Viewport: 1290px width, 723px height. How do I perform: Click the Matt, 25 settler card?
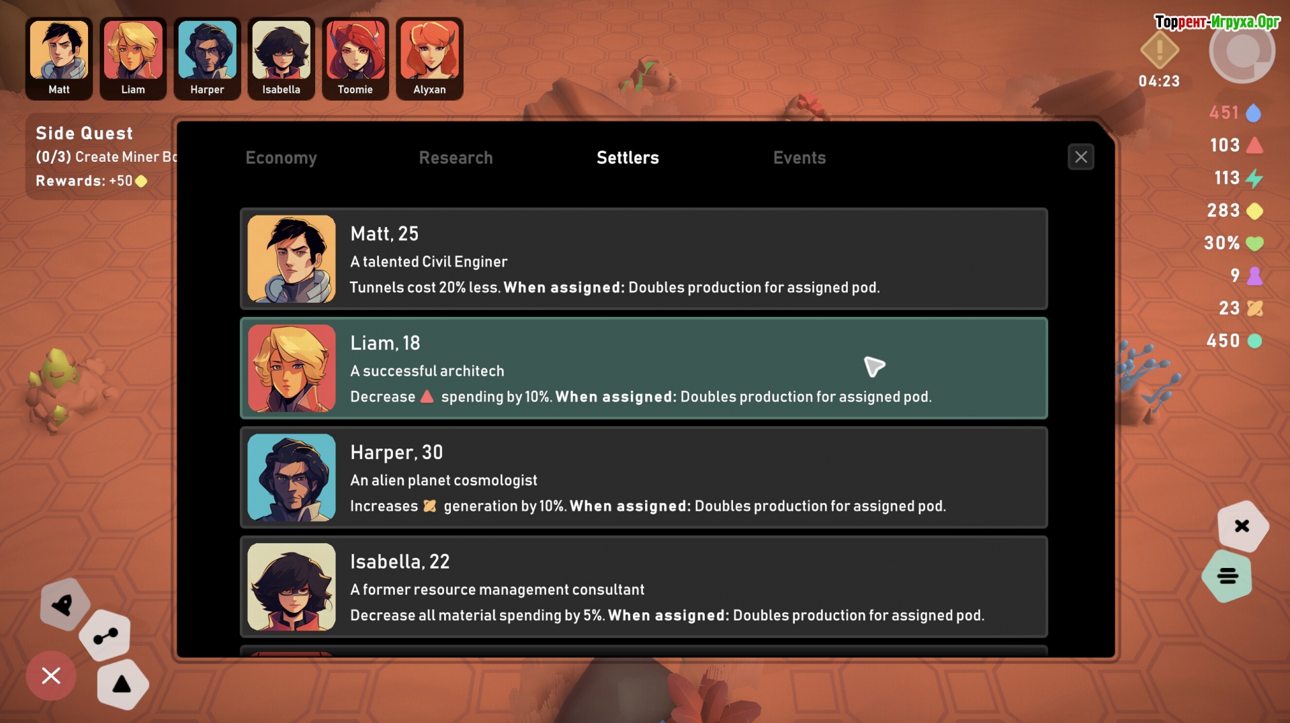tap(644, 259)
